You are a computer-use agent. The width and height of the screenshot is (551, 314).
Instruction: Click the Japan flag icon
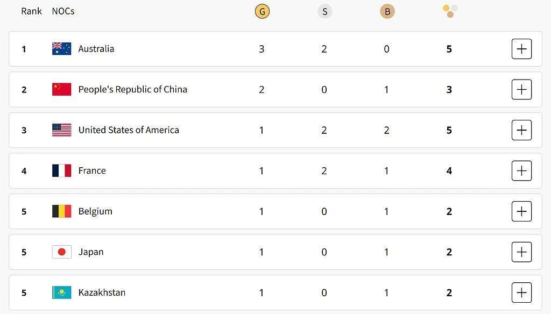pos(61,252)
